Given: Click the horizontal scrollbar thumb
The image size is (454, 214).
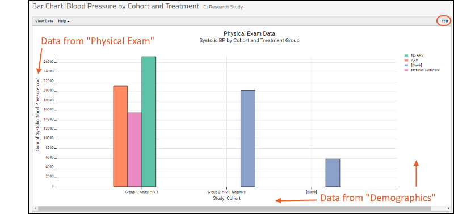Looking at the screenshot, I should (234, 208).
